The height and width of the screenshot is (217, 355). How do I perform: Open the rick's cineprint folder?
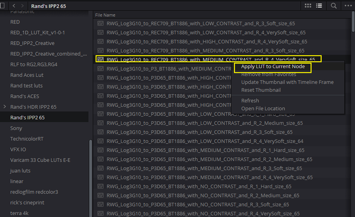click(x=27, y=203)
